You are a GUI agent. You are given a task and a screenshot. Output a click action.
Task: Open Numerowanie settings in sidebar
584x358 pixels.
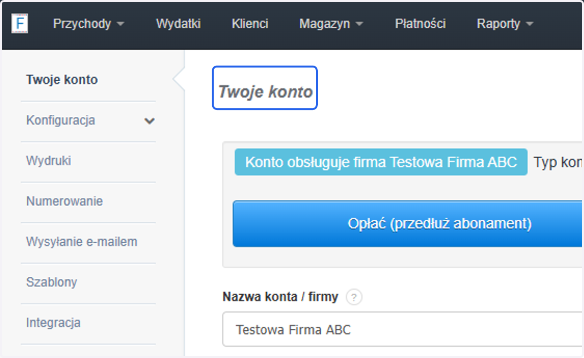click(64, 201)
